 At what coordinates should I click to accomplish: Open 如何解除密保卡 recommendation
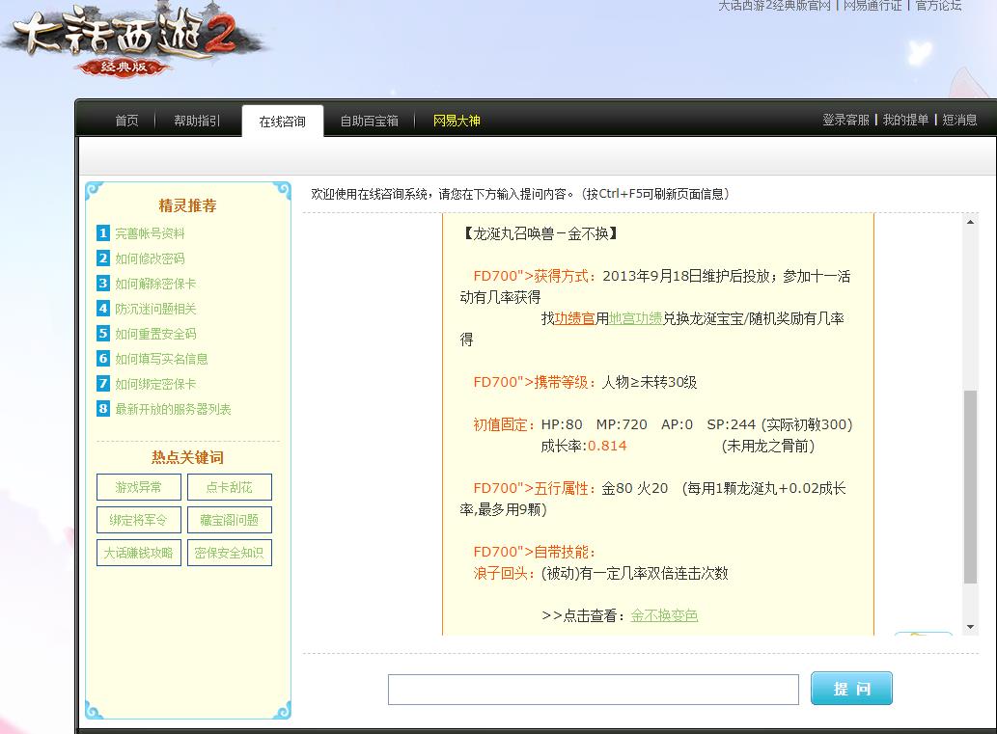155,284
